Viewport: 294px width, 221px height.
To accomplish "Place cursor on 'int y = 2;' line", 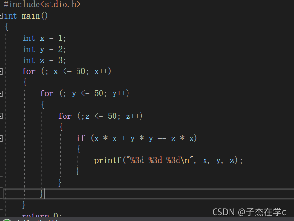I will [x=44, y=49].
